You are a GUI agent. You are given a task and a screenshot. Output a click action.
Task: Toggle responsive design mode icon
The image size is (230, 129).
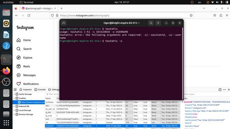click(x=220, y=90)
